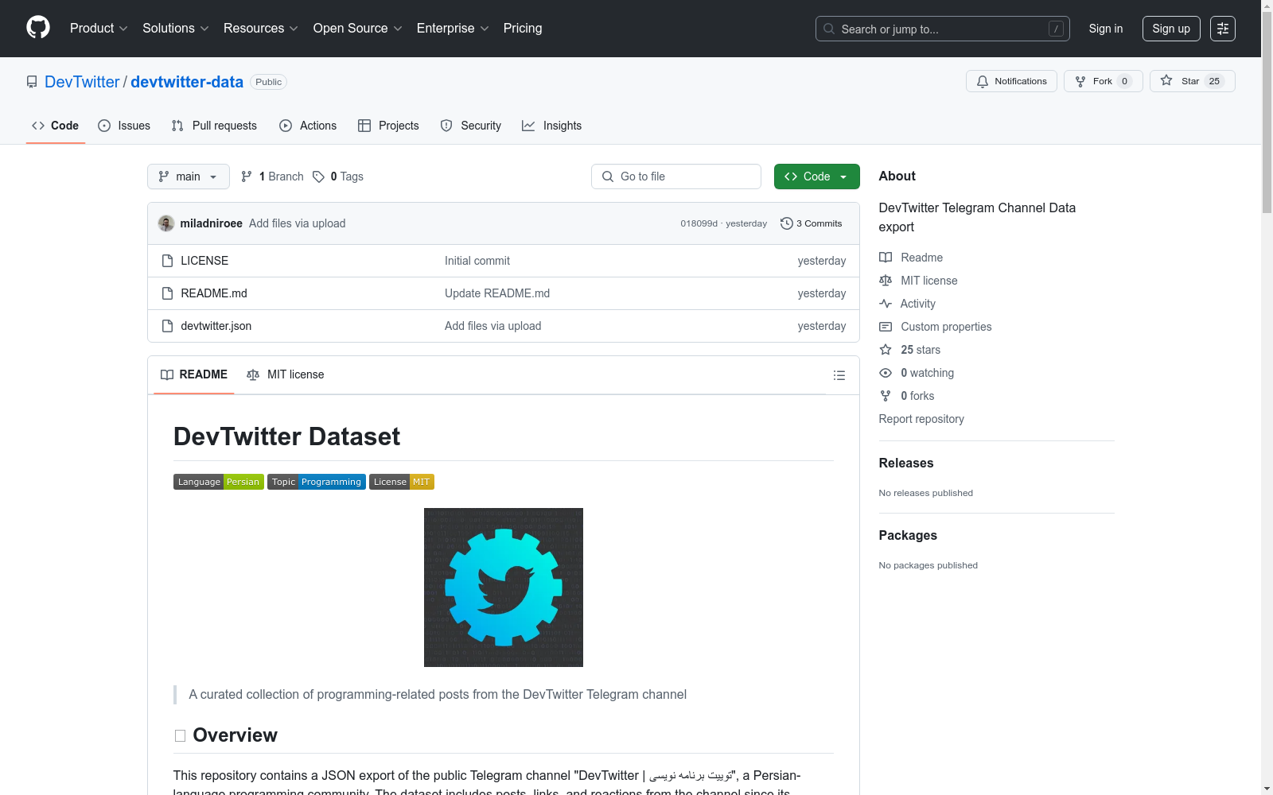1273x795 pixels.
Task: Click the star icon beside Star
Action: click(1166, 80)
